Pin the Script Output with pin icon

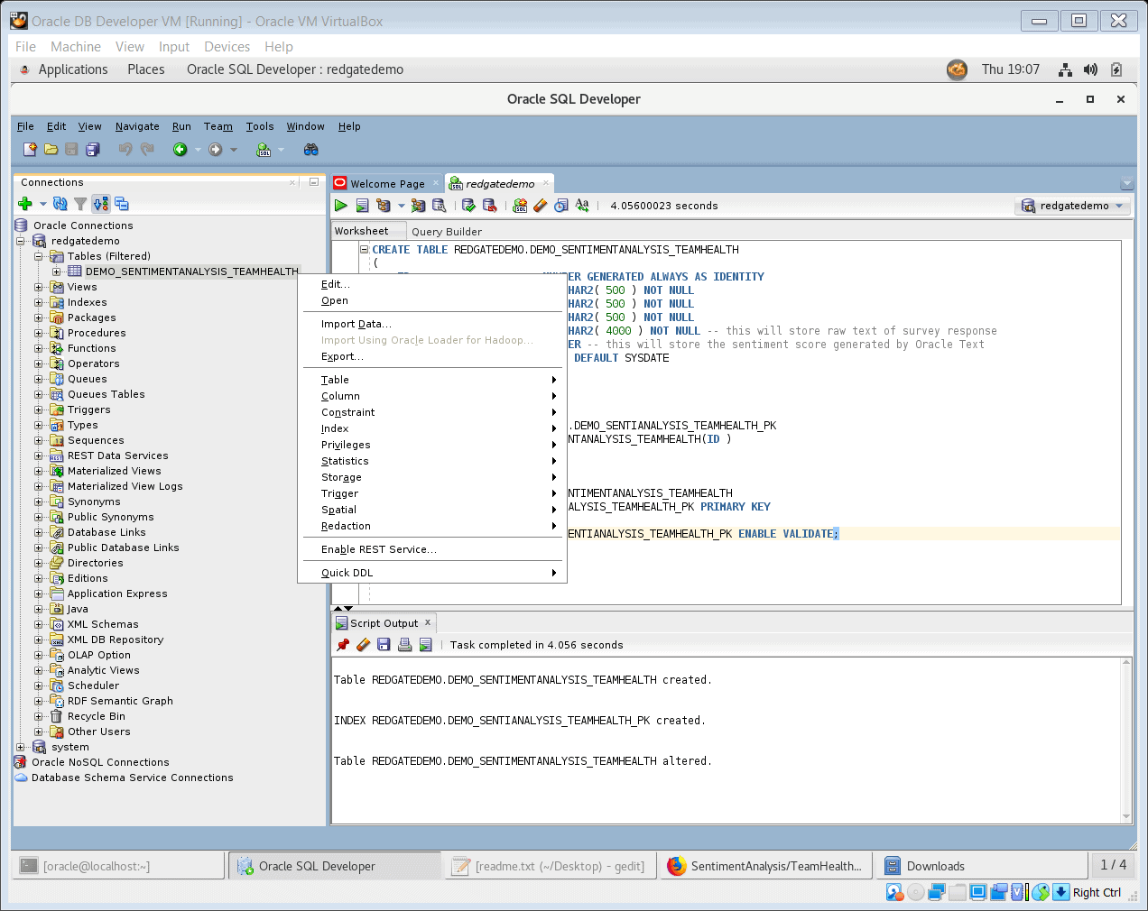[x=342, y=645]
